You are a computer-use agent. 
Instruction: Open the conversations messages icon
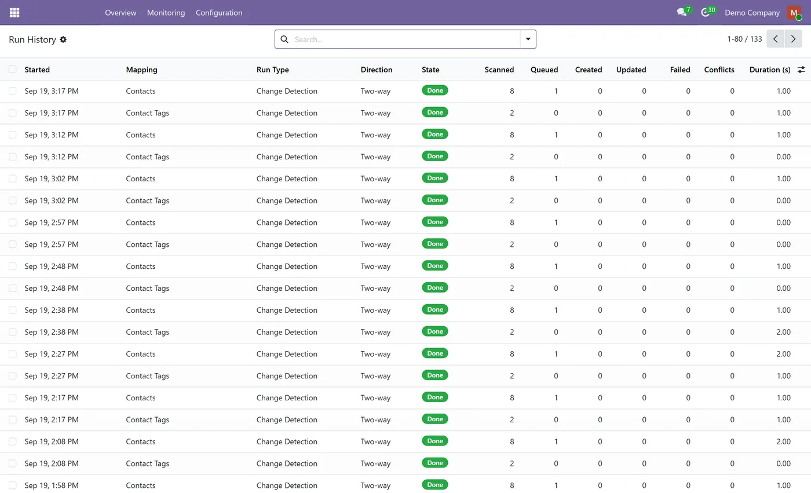tap(682, 12)
